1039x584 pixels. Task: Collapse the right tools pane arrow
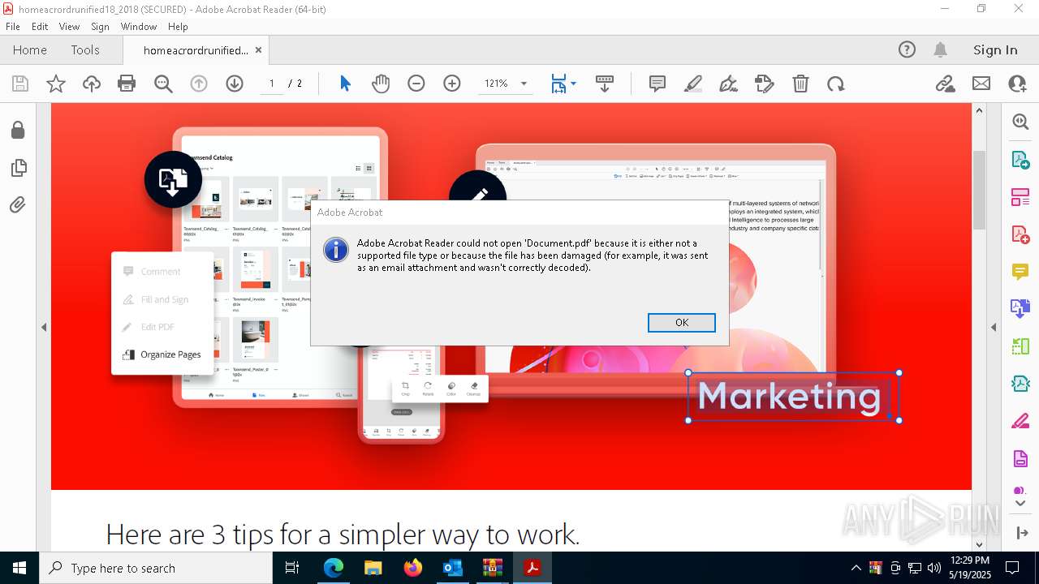pos(994,328)
